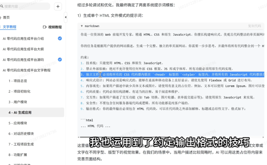The height and width of the screenshot is (165, 267).
Task: Click the plus add button
Action: (58, 7)
